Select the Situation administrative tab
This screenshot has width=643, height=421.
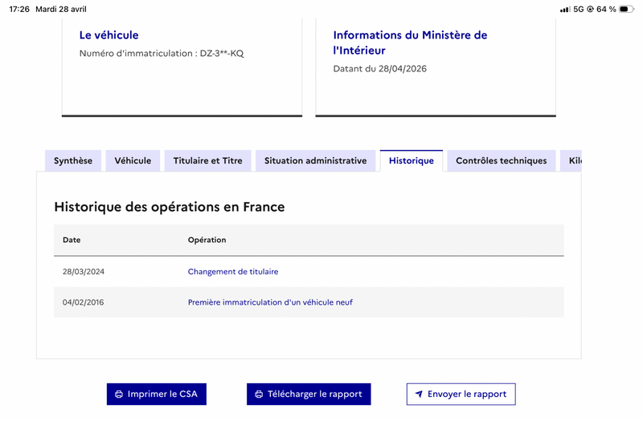click(315, 161)
